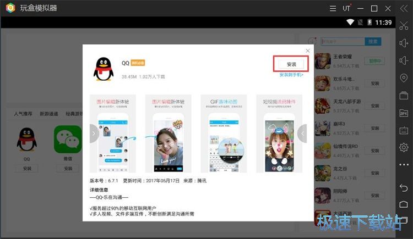Click the QQ penguin icon in dialog

[104, 69]
